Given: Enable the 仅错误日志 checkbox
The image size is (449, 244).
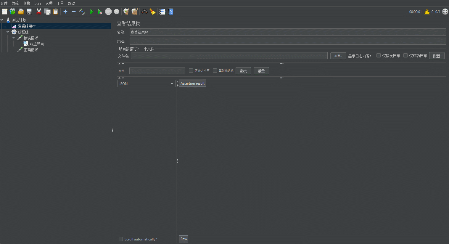Looking at the screenshot, I should click(x=379, y=56).
